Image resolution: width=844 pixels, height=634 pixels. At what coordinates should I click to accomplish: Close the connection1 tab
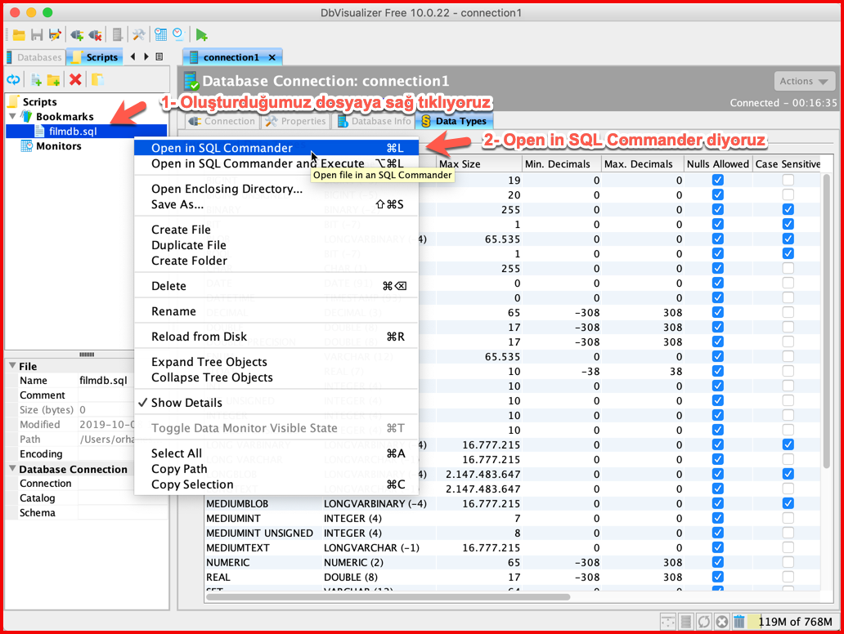pos(272,57)
